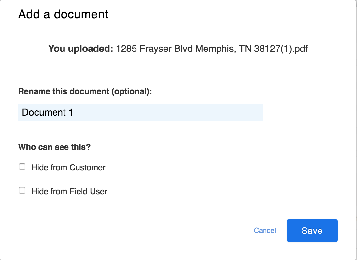Viewport: 357px width, 260px height.
Task: Click the Hide from Field User label text
Action: point(69,191)
